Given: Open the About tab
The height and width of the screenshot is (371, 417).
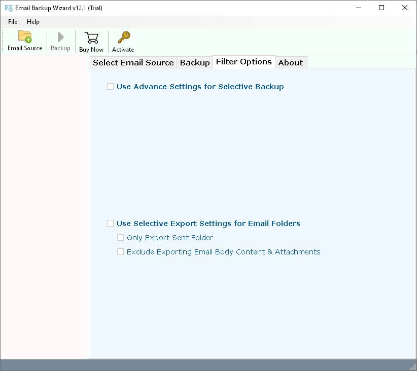Looking at the screenshot, I should (x=291, y=62).
